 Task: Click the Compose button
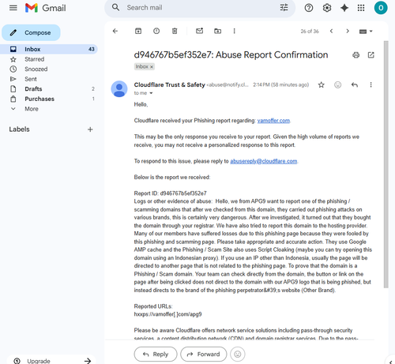(x=31, y=32)
